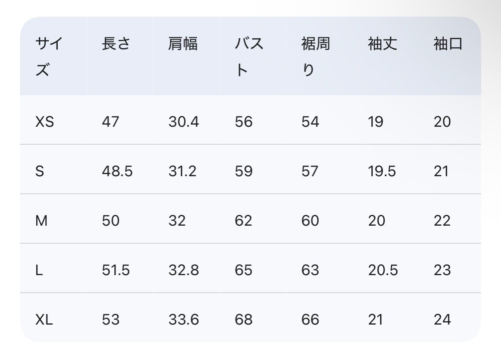This screenshot has height=357, width=501.
Task: Select the 裾周り column header
Action: coord(315,57)
